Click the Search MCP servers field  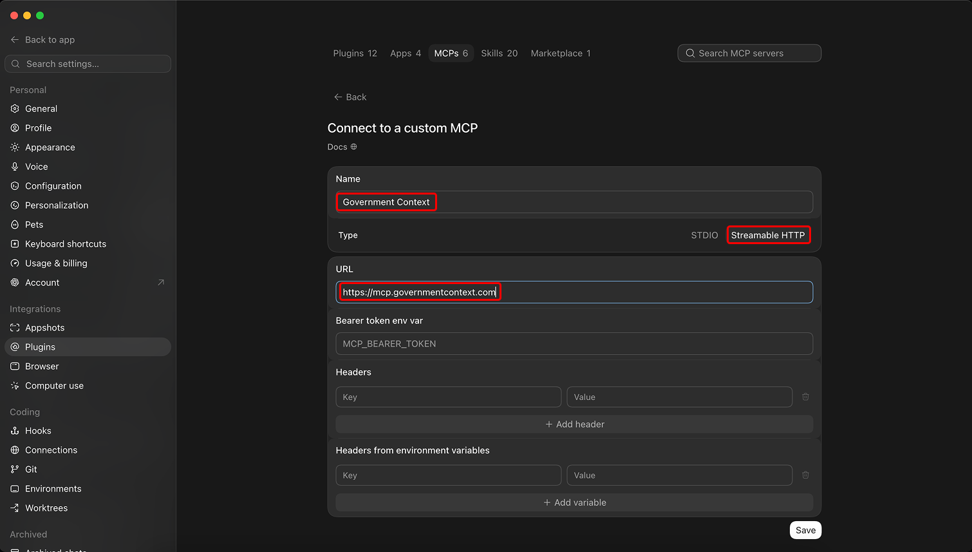(749, 53)
